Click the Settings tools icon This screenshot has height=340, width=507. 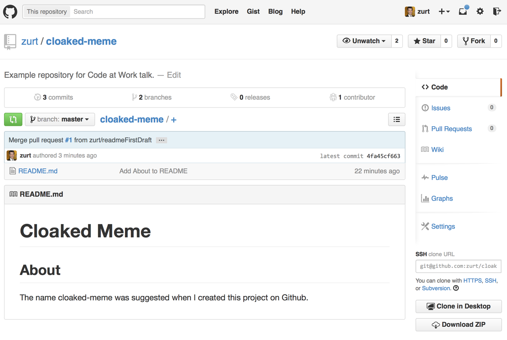coord(425,226)
